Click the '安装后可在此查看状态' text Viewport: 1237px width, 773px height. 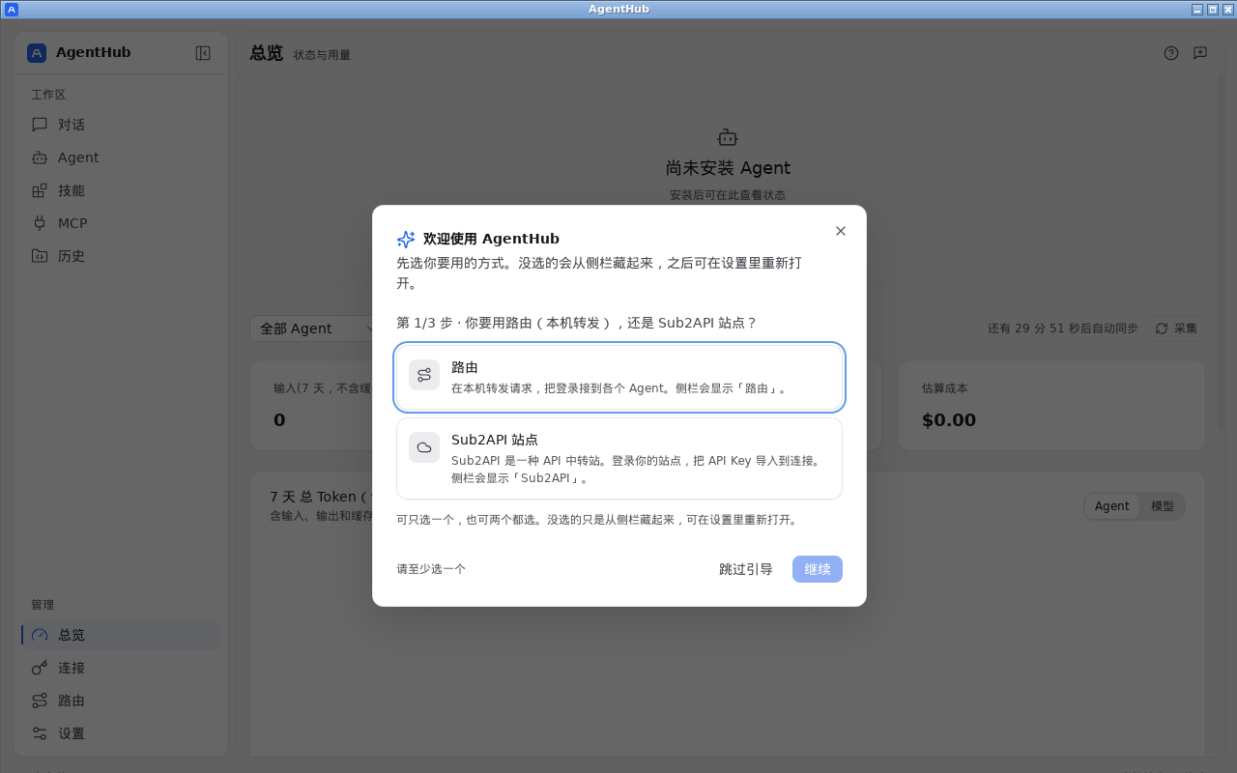pos(728,195)
